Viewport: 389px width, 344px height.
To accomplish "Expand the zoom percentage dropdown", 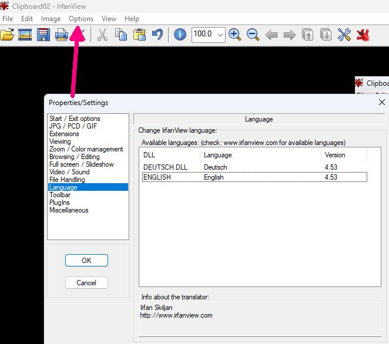I will click(220, 35).
